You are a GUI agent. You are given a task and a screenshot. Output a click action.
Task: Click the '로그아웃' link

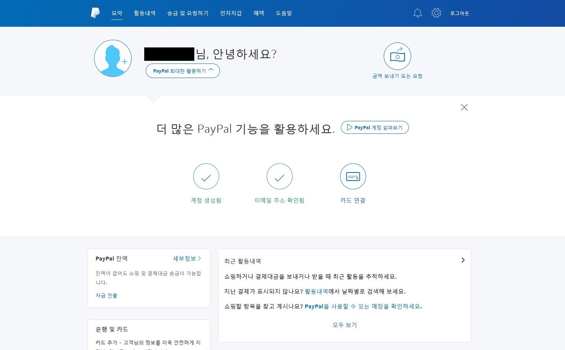coord(459,13)
